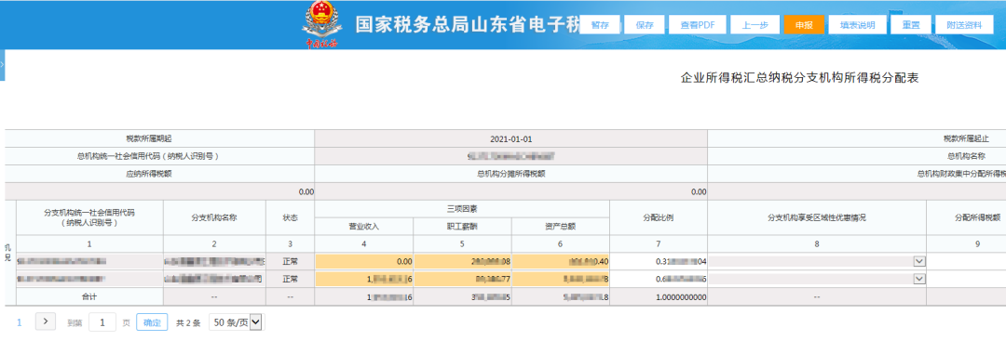The height and width of the screenshot is (354, 1006).
Task: Open second branch regional preference dropdown
Action: (x=919, y=279)
